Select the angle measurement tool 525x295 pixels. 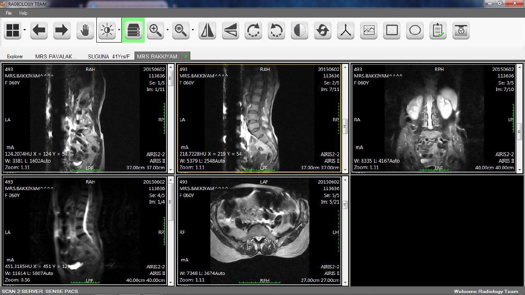tap(346, 30)
